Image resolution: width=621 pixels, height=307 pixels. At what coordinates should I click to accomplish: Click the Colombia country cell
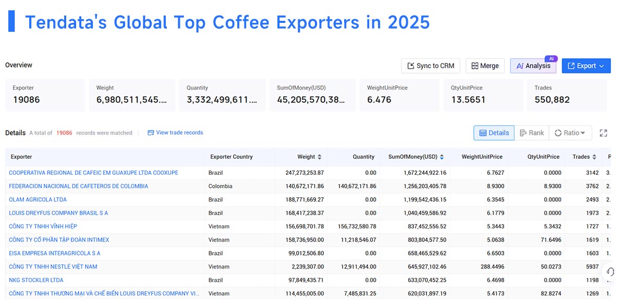coord(221,186)
